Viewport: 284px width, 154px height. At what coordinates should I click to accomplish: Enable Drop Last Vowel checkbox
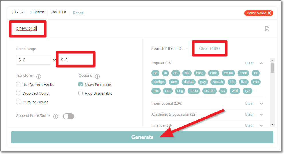point(18,93)
